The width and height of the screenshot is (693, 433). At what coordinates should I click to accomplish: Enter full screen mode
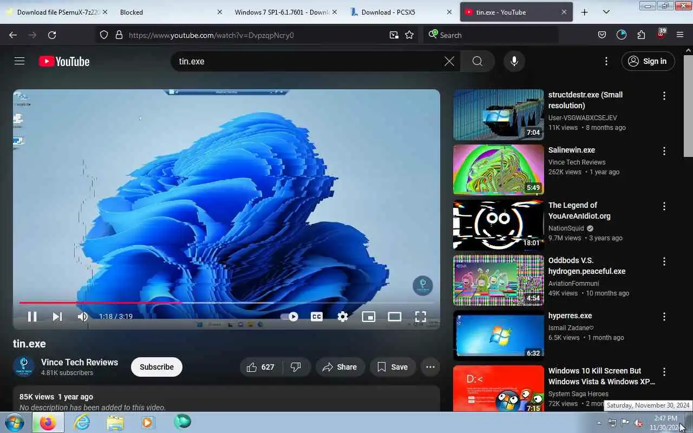[x=421, y=317]
